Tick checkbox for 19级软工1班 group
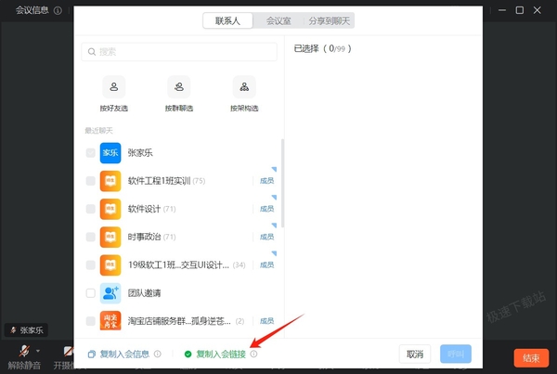 coord(91,265)
